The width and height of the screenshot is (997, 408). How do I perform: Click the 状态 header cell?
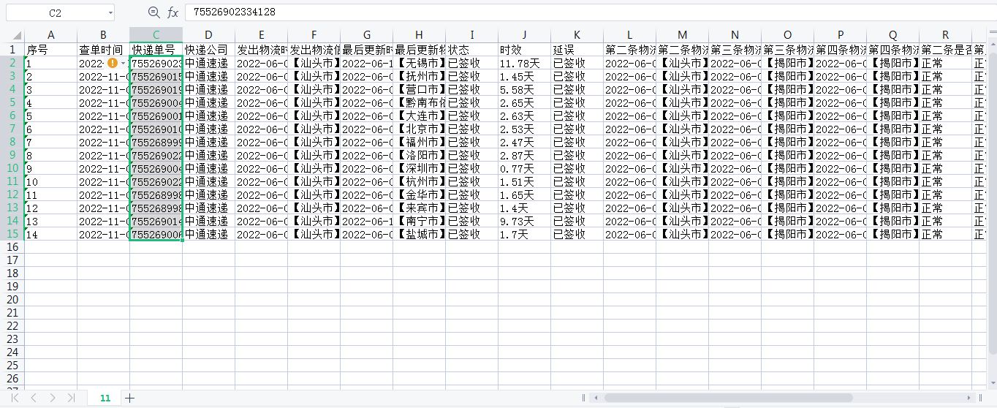coord(471,50)
